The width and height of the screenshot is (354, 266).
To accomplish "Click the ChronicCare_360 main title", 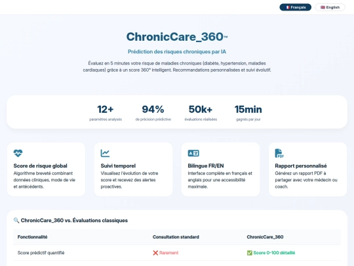I will [177, 37].
